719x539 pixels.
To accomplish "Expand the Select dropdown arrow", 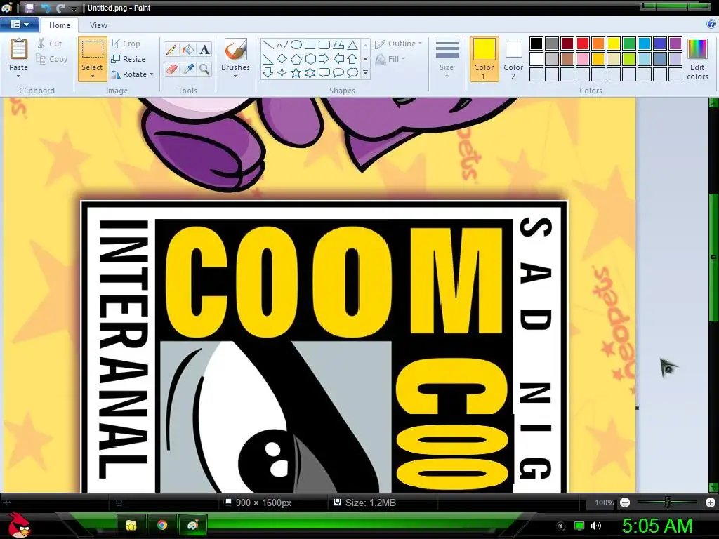I will pyautogui.click(x=92, y=76).
